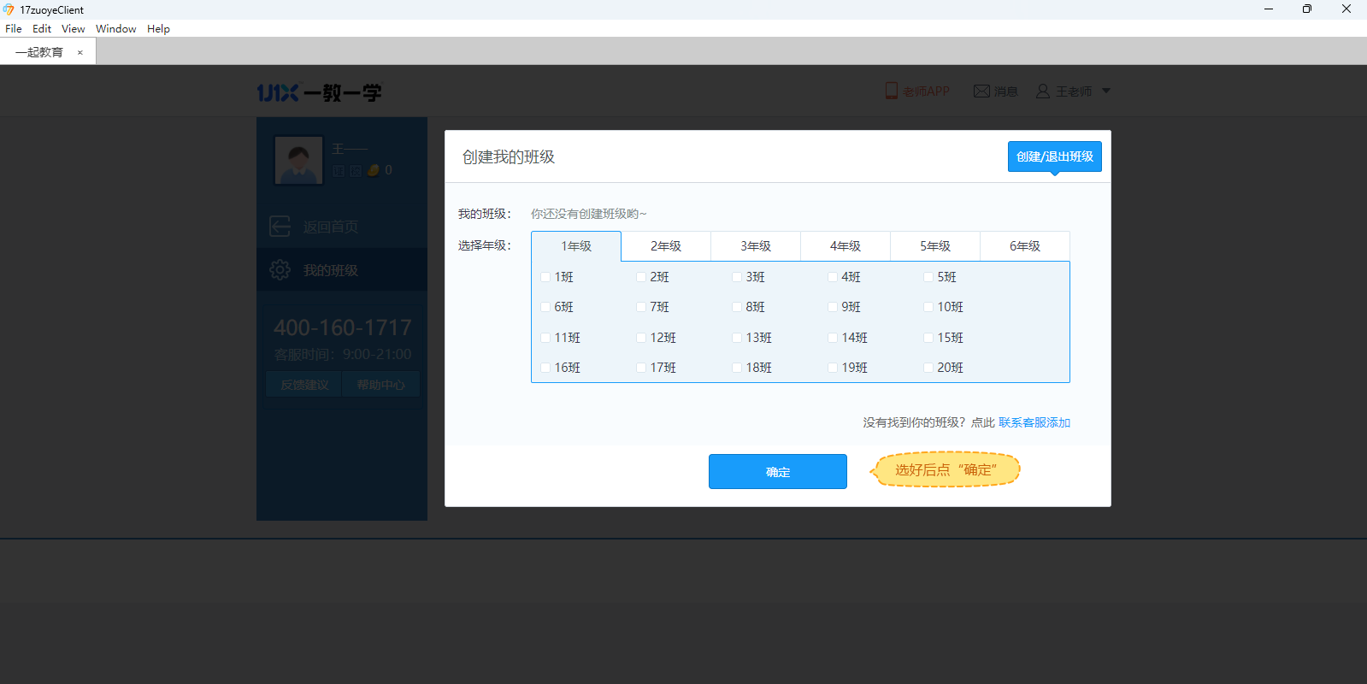Open messages via the envelope icon
1367x684 pixels.
click(x=981, y=91)
